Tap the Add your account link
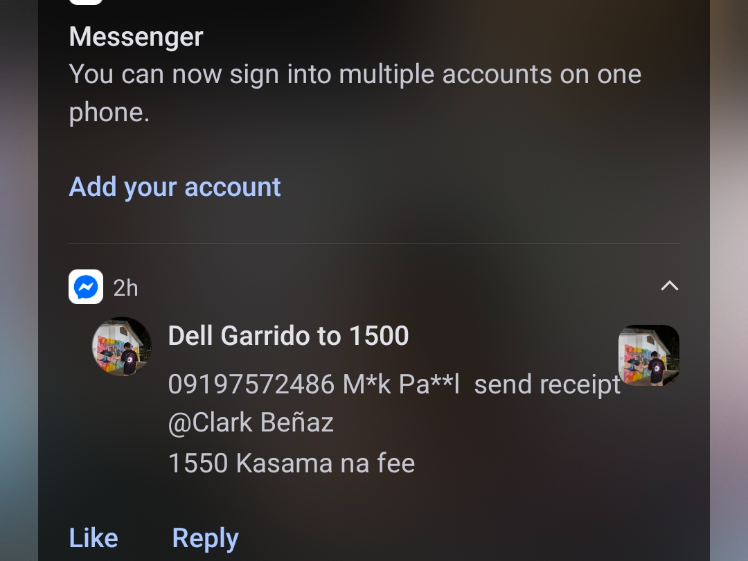Viewport: 748px width, 561px height. (x=175, y=187)
